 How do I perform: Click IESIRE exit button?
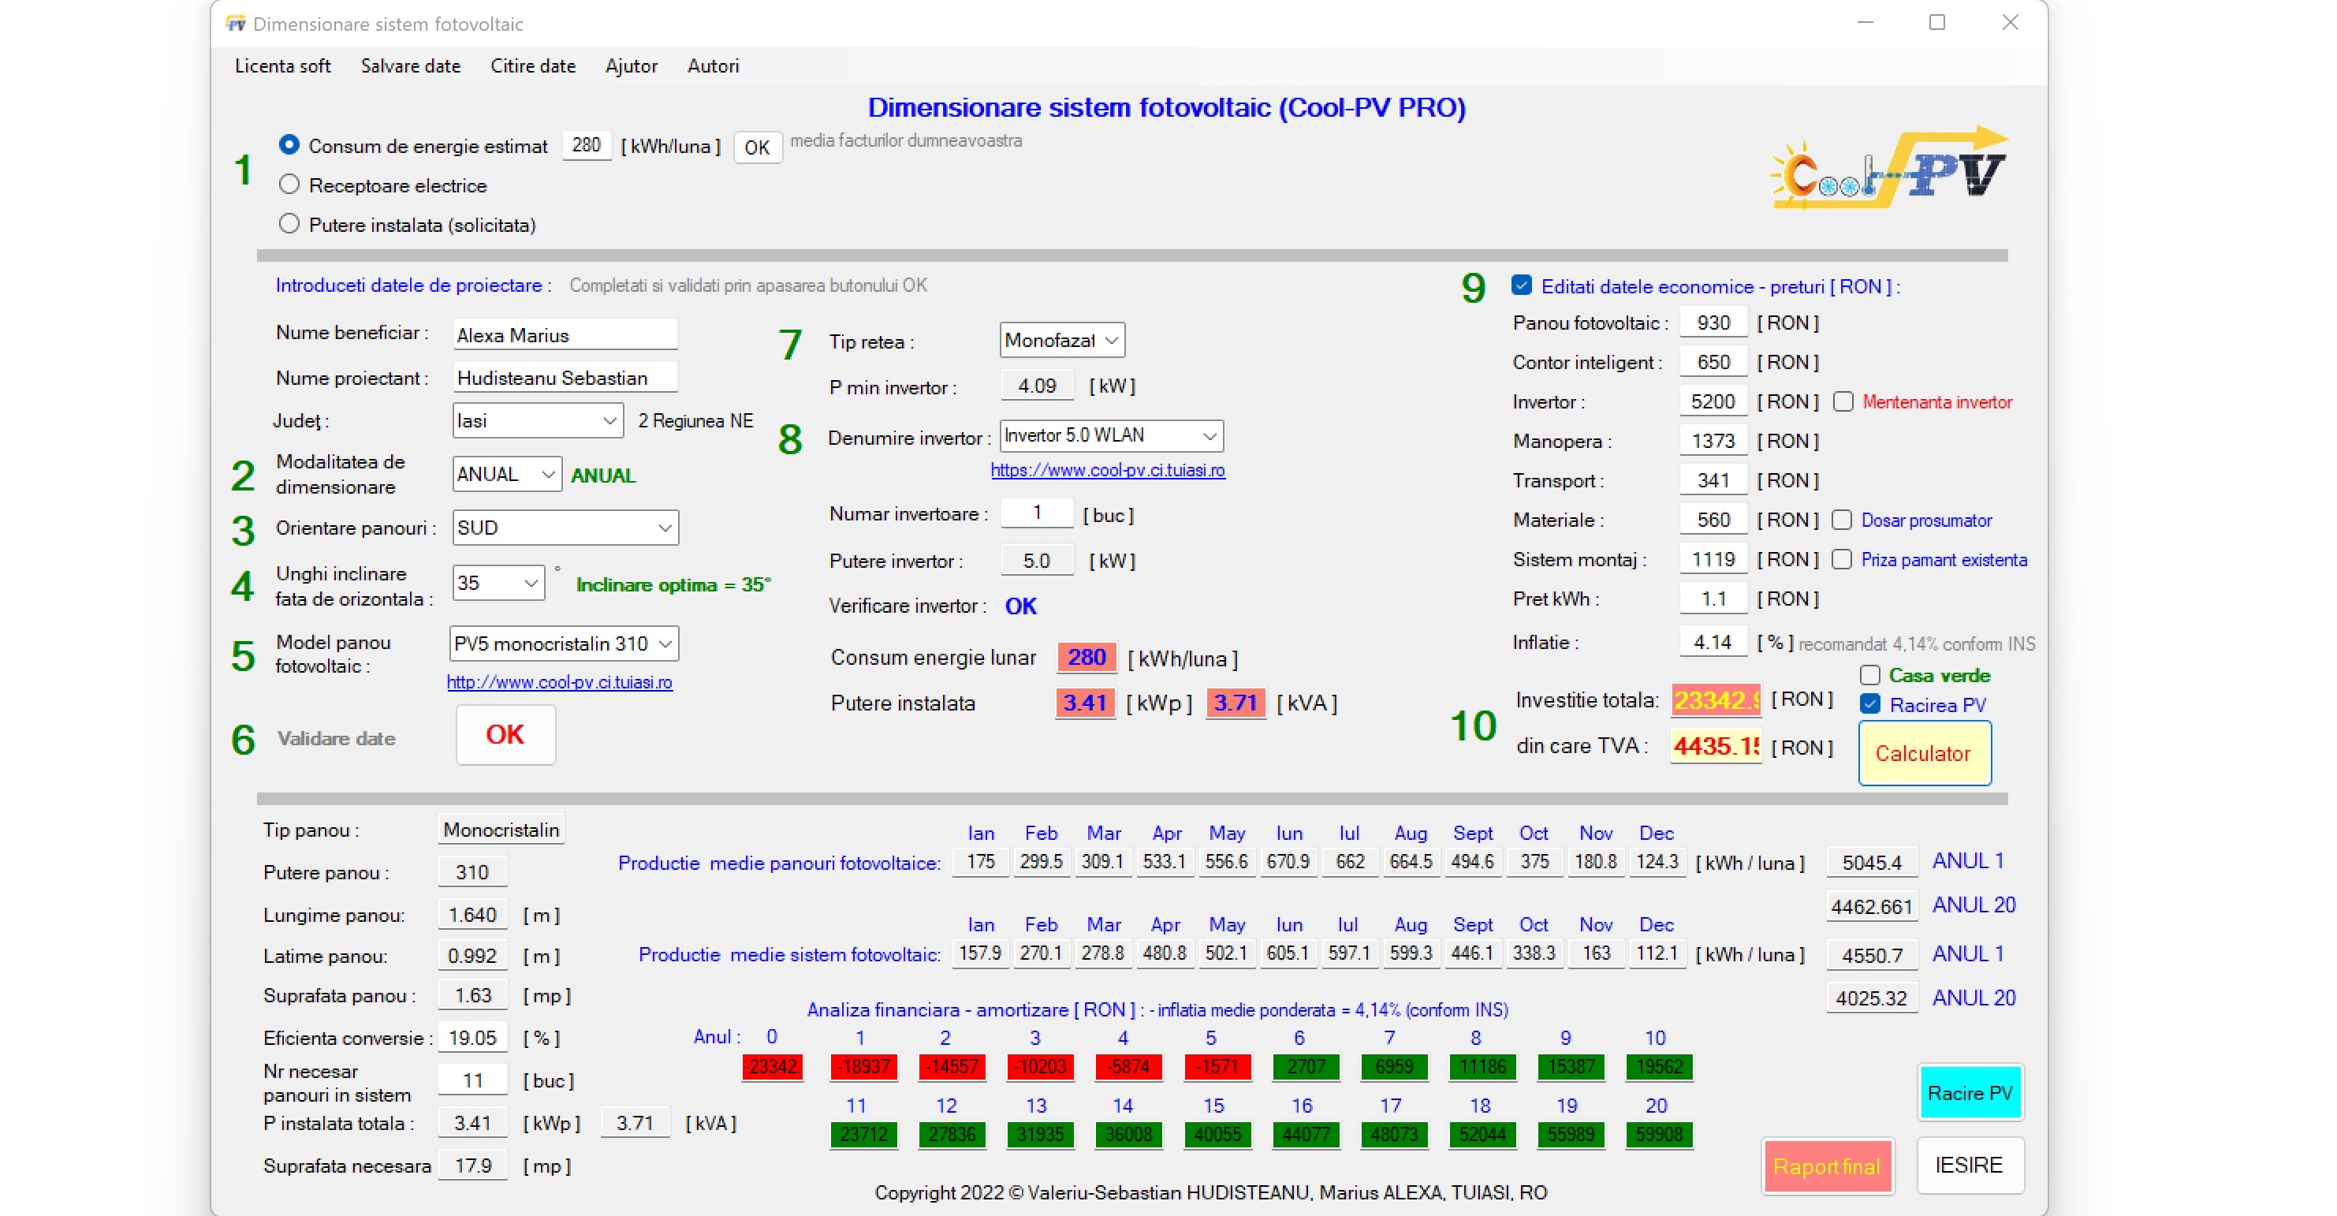(1970, 1166)
